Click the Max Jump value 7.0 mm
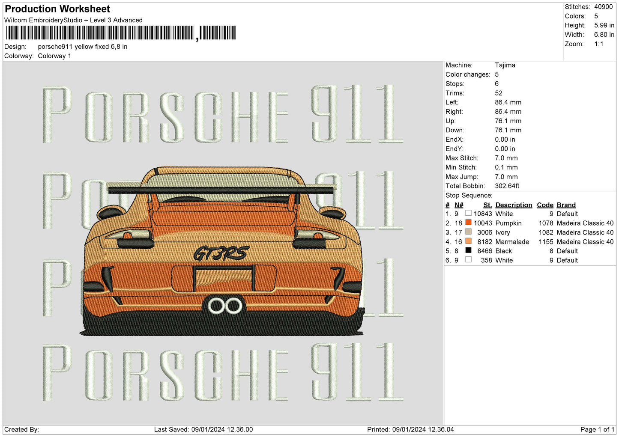The height and width of the screenshot is (437, 619). coord(506,177)
